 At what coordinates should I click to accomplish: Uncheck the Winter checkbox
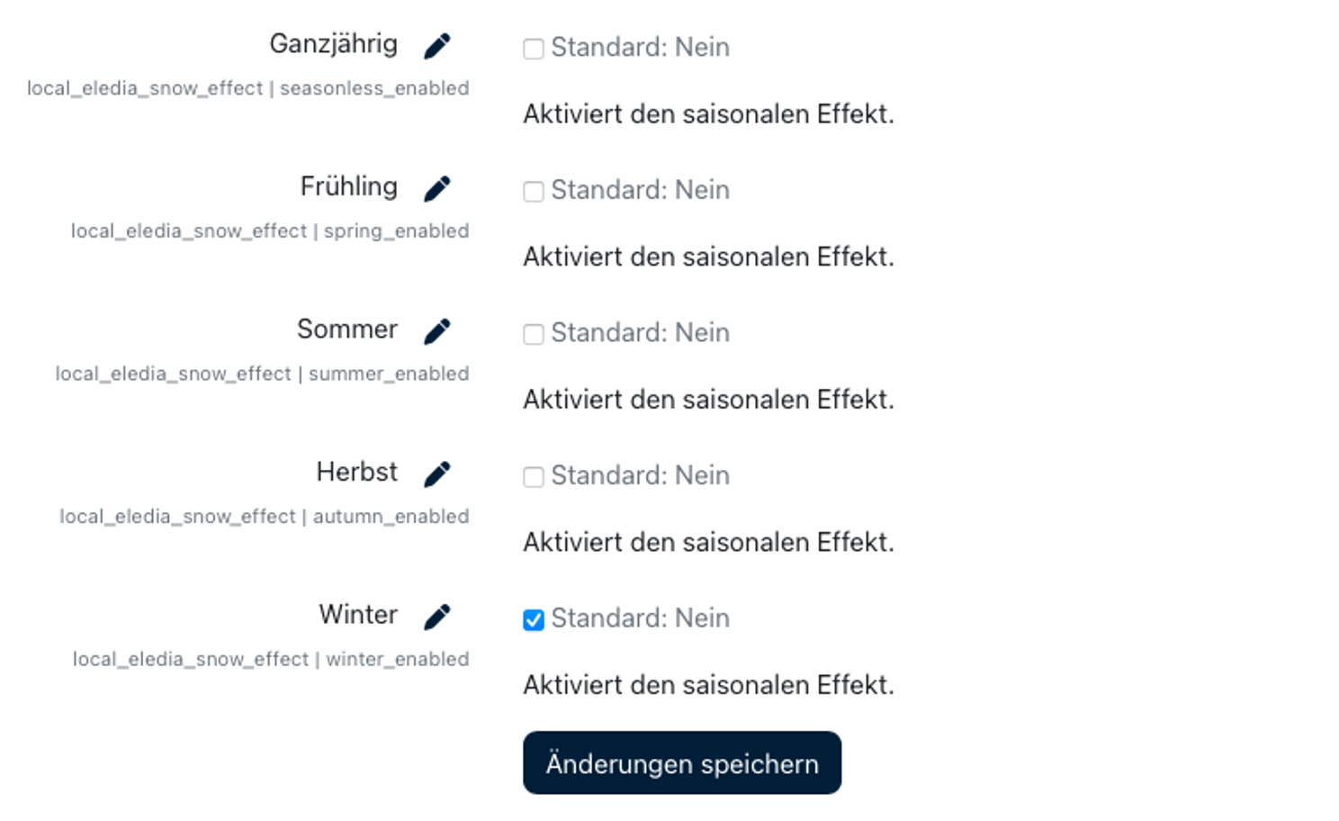[x=534, y=618]
